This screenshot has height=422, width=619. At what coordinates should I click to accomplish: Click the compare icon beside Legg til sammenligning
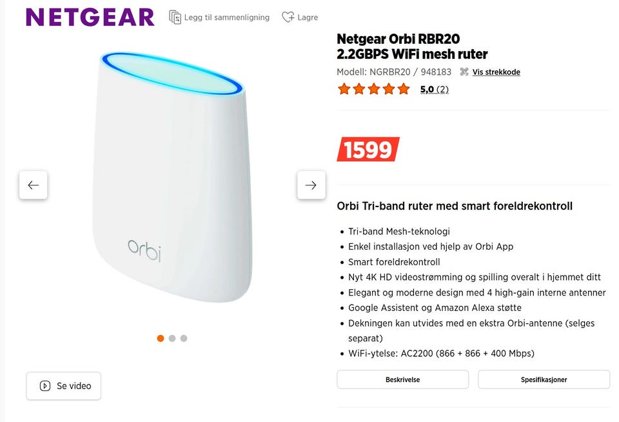(175, 17)
